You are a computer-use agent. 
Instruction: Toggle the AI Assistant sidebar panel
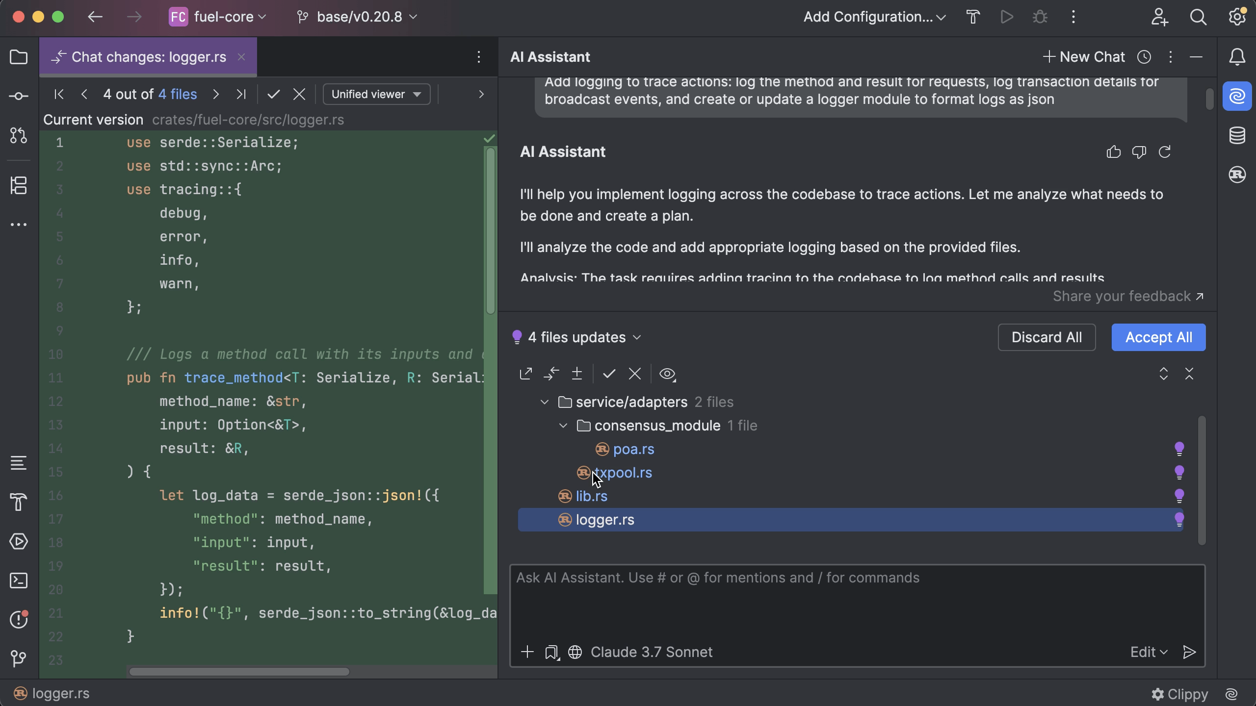click(1237, 96)
